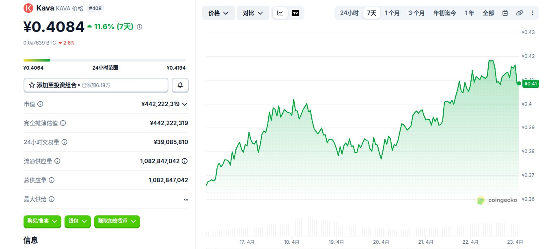Open the 钱包 button

coord(78,221)
